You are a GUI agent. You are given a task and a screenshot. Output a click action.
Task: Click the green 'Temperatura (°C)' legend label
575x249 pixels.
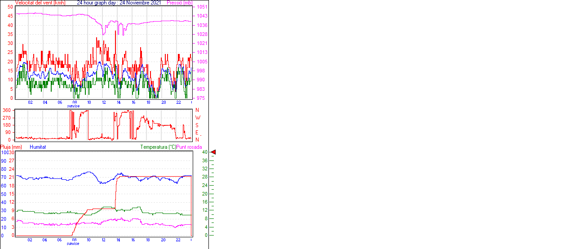click(158, 147)
